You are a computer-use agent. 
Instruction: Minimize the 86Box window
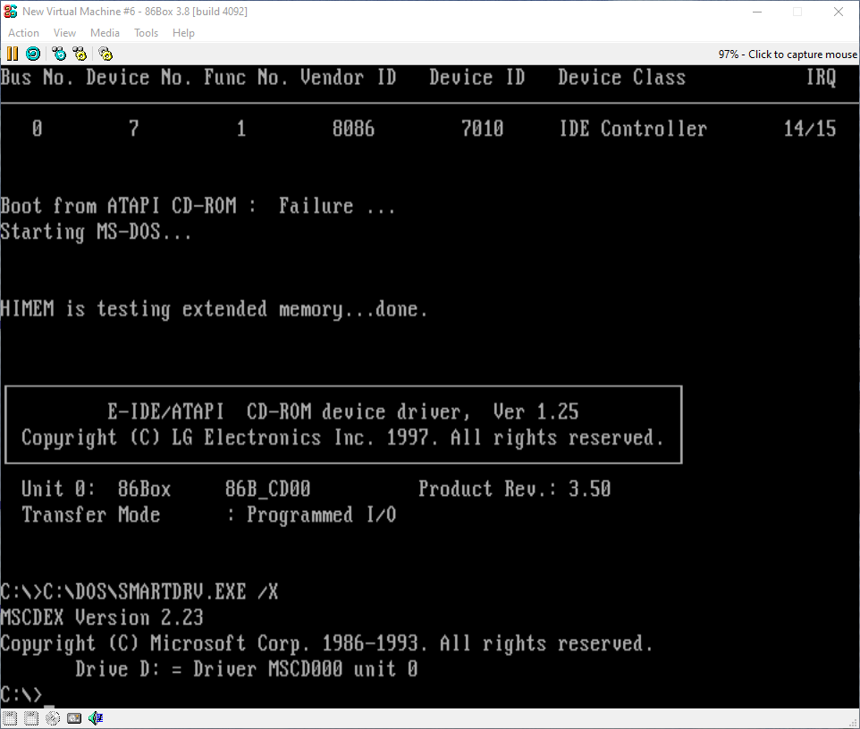coord(755,12)
